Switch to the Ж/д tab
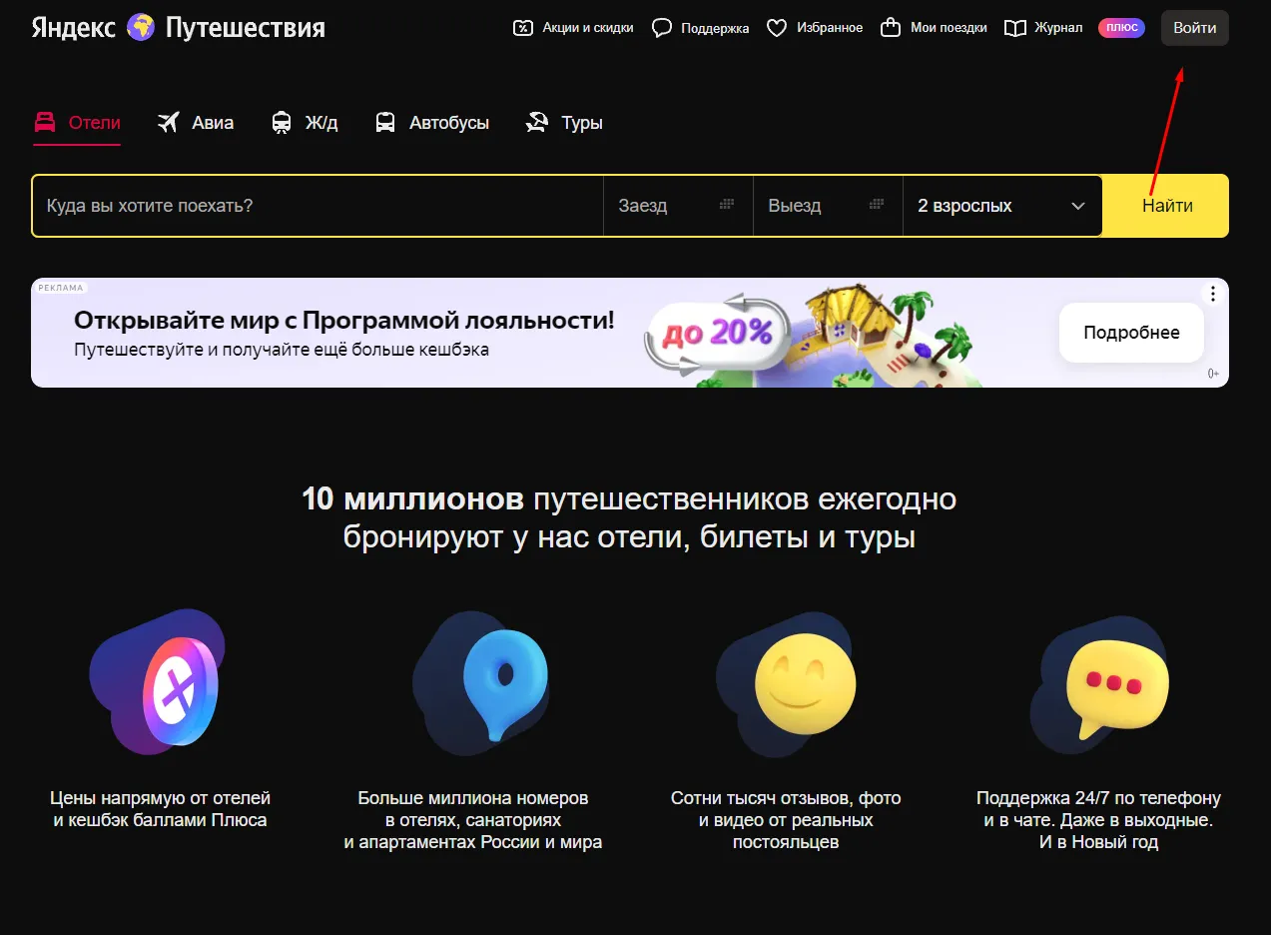1271x935 pixels. (x=305, y=123)
